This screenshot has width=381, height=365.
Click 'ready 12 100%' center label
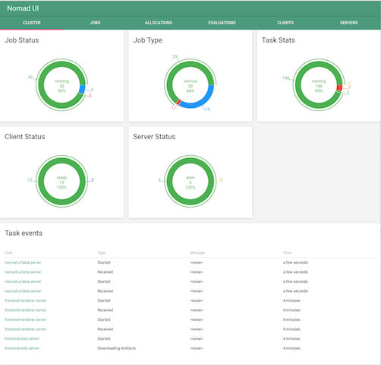tap(62, 182)
